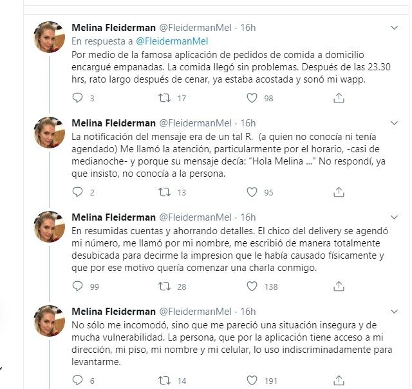Share the first tweet about empanadas
Viewport: 412px width, 389px height.
(x=339, y=98)
